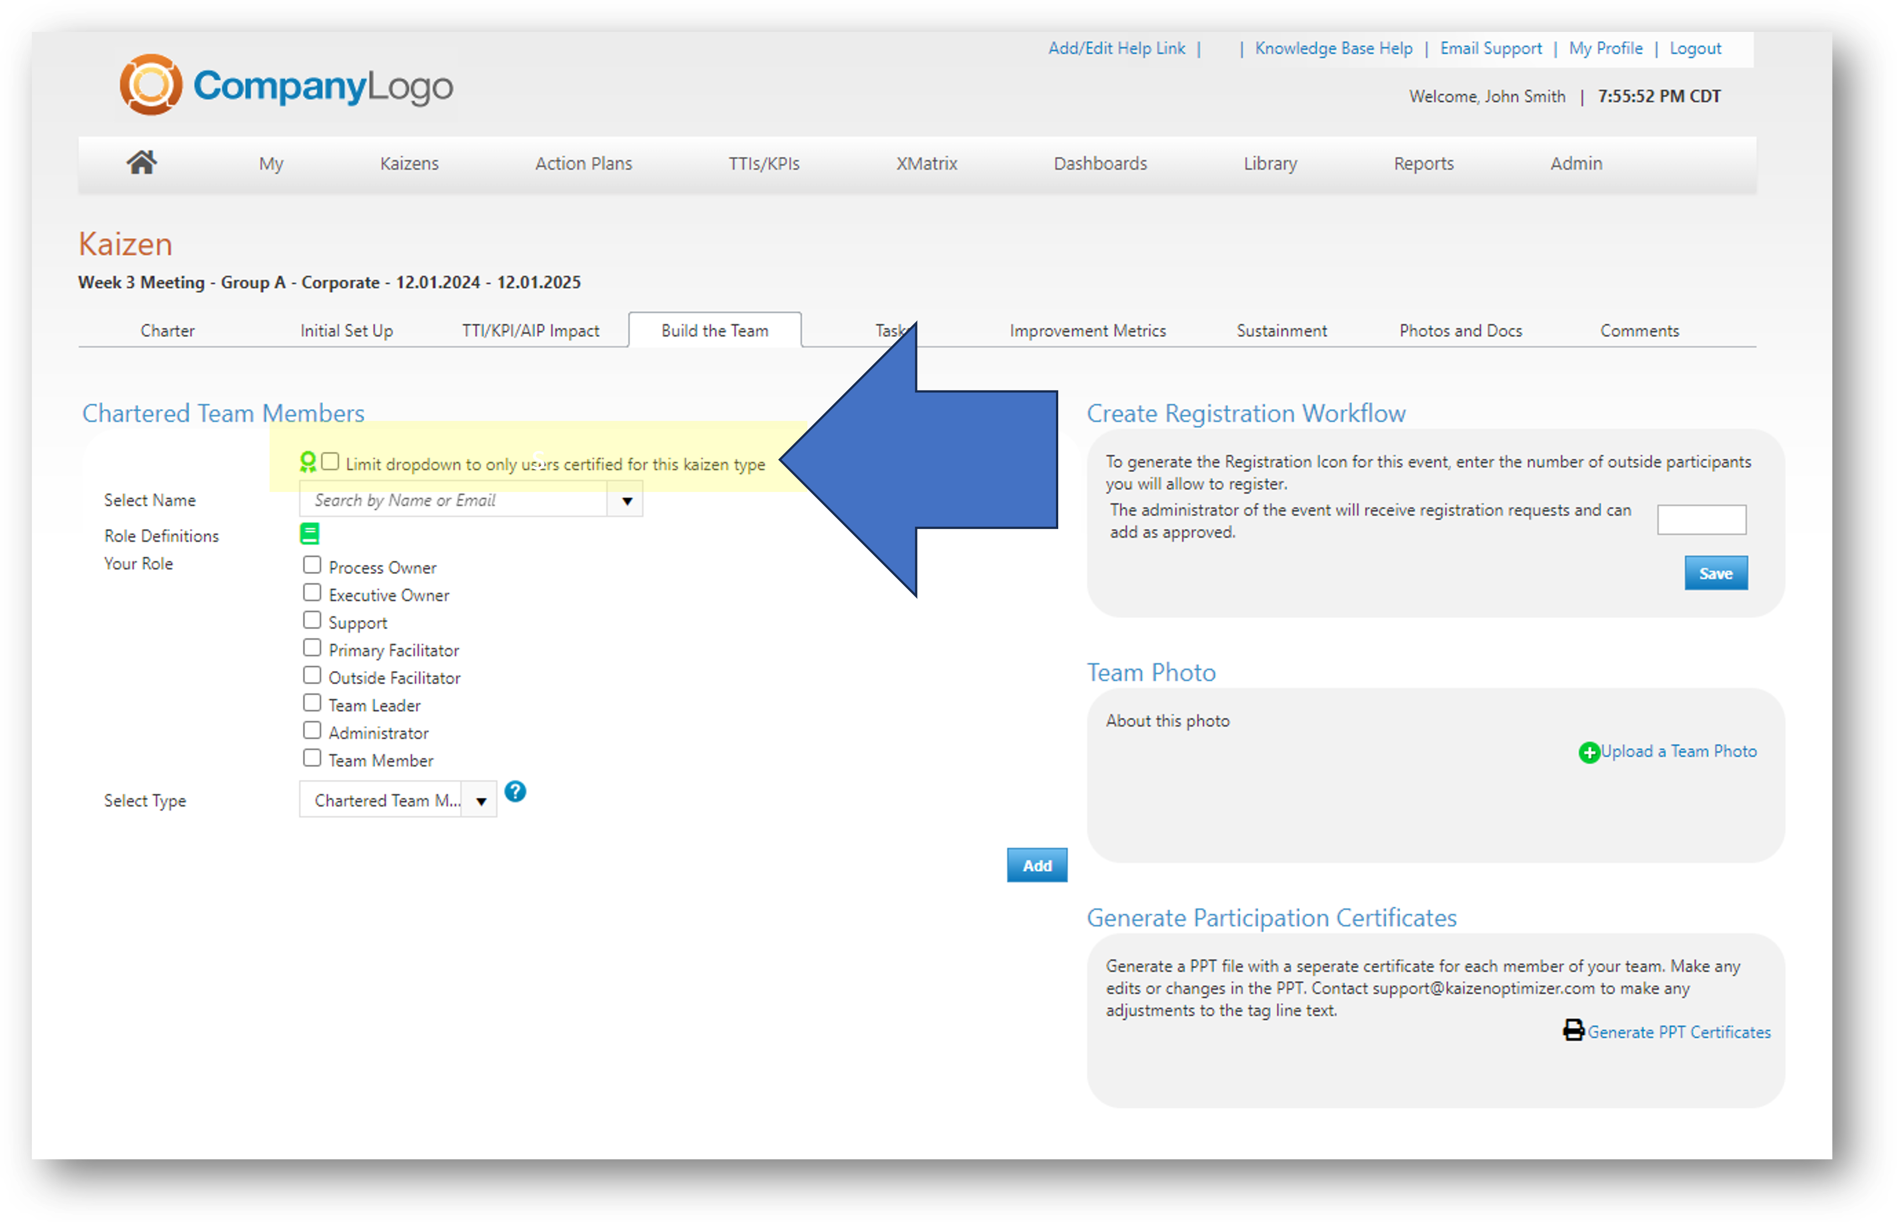1897x1224 pixels.
Task: Enable Limit dropdown to certified users checkbox
Action: [331, 462]
